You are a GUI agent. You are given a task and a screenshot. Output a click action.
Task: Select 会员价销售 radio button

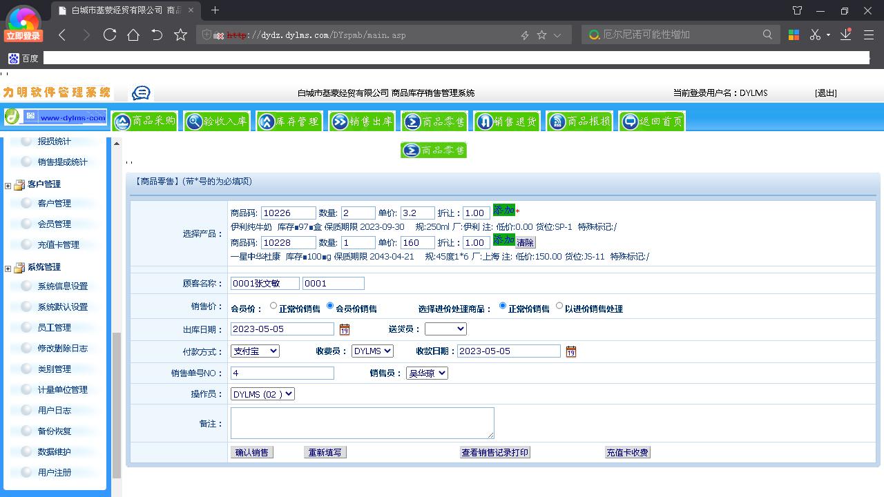(330, 306)
